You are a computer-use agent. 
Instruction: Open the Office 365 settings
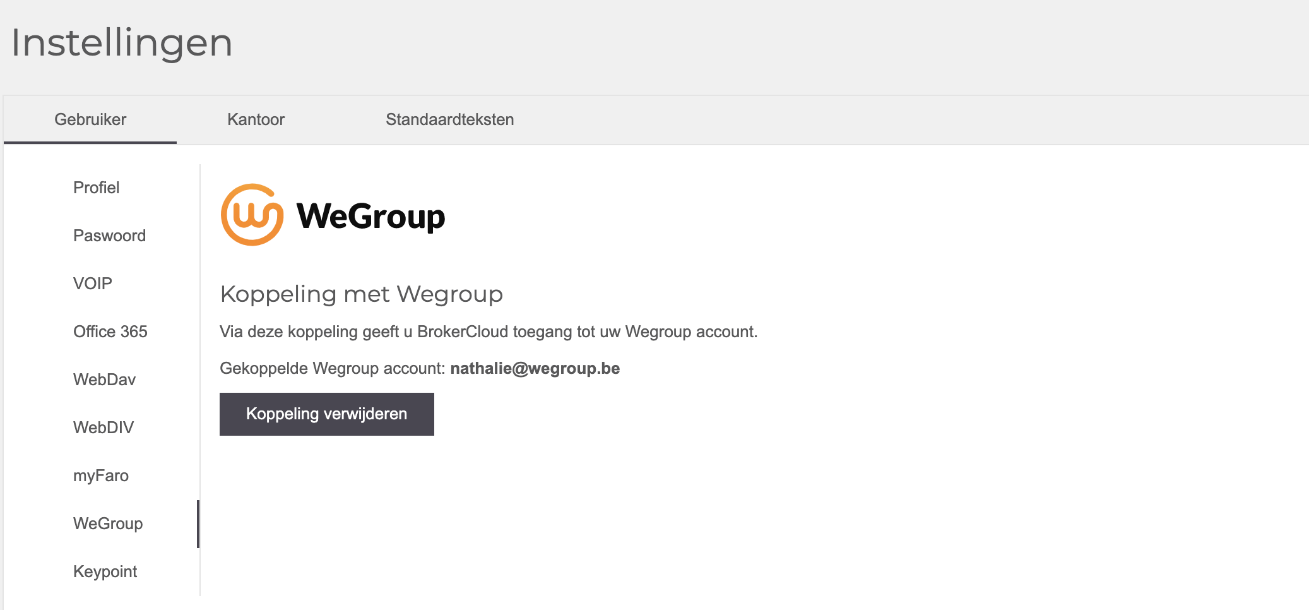[110, 332]
